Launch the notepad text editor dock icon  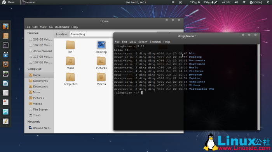[x=5, y=121]
